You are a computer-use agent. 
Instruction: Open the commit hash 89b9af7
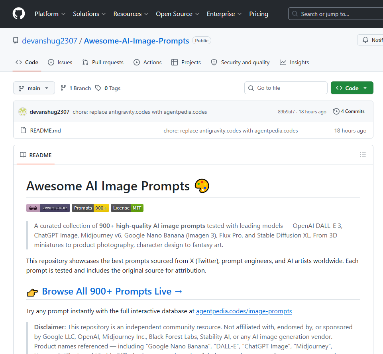pos(286,112)
